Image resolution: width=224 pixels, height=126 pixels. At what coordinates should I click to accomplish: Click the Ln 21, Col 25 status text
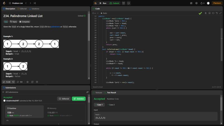pos(216,87)
